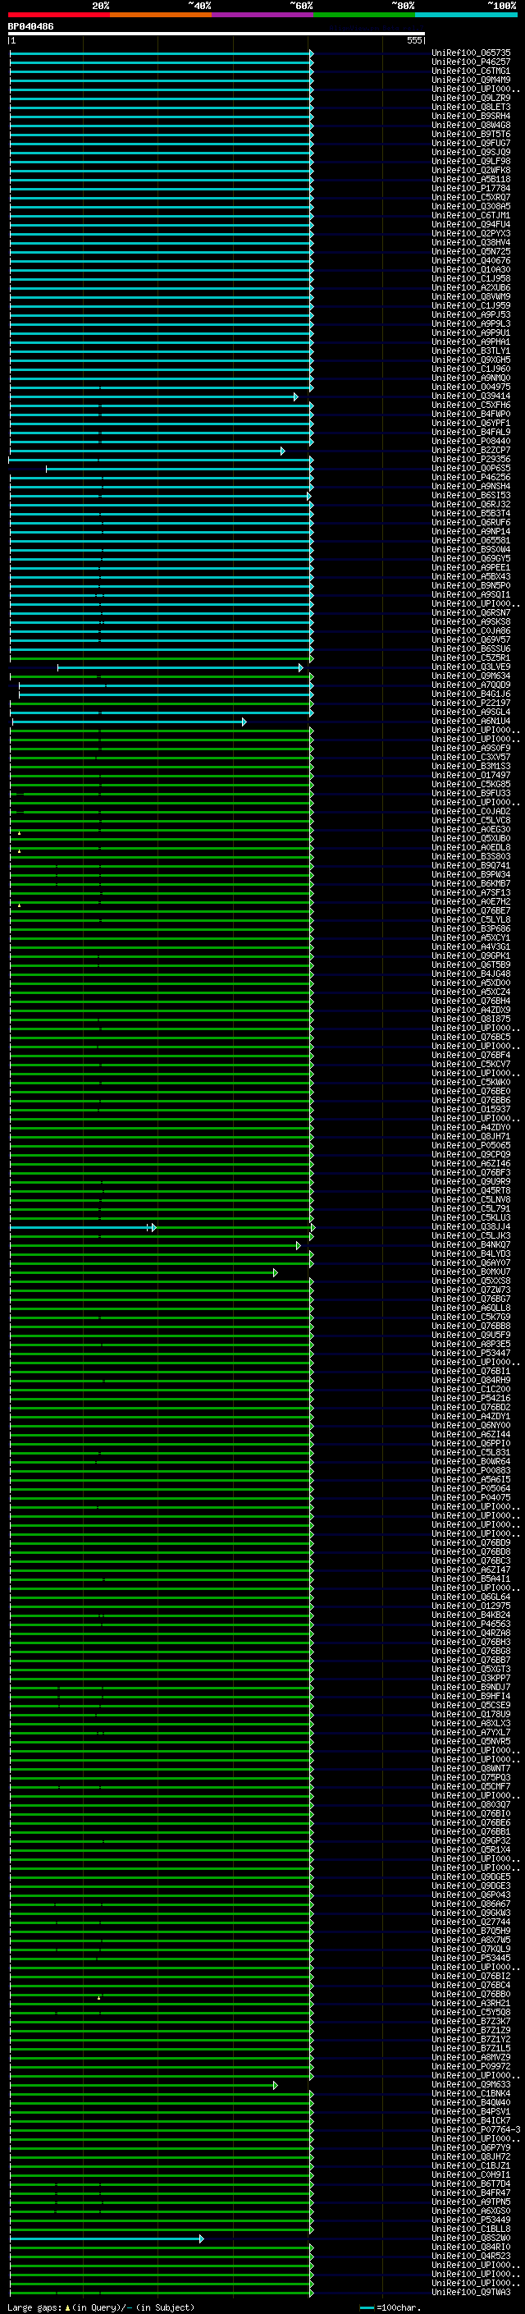Select hit UniRef100_Q12975
The height and width of the screenshot is (2314, 525).
click(471, 1606)
